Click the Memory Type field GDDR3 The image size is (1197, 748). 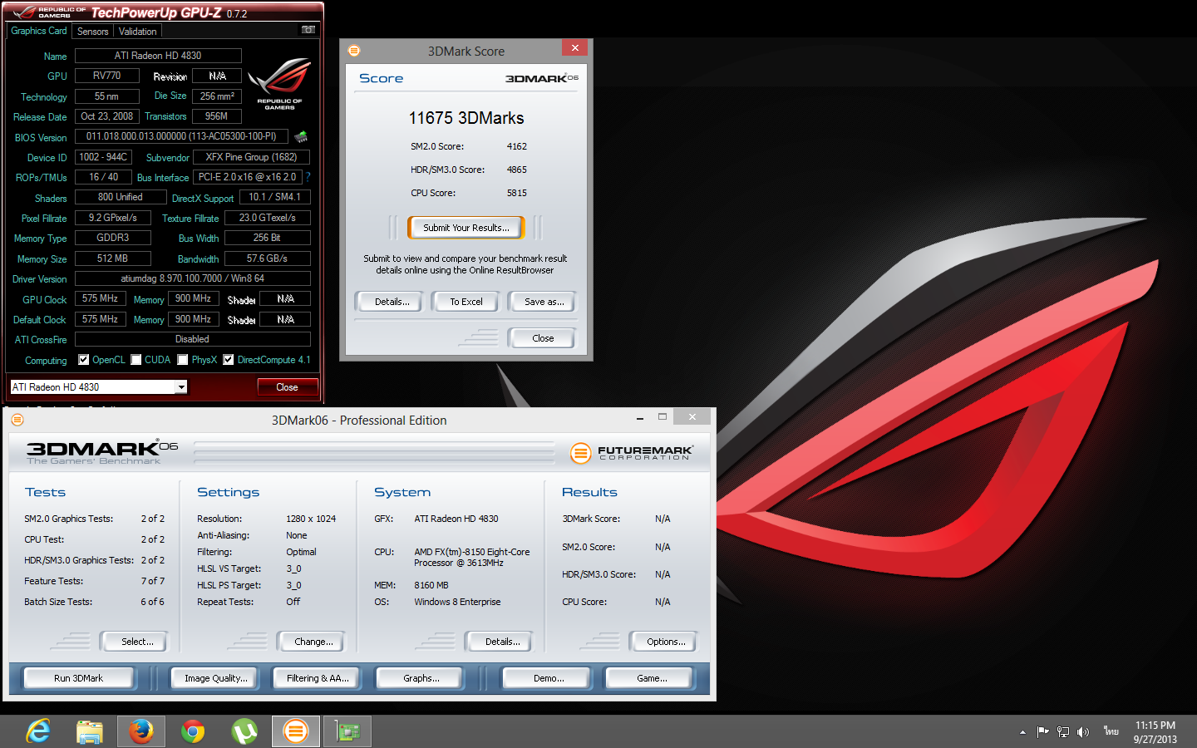click(113, 238)
